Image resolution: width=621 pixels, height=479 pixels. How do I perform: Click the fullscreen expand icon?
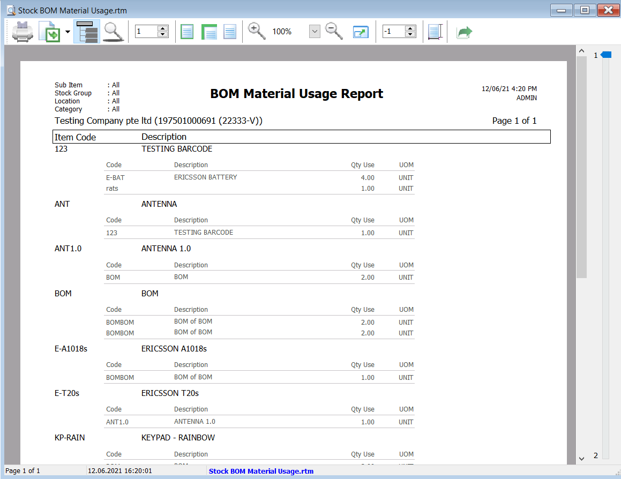360,31
